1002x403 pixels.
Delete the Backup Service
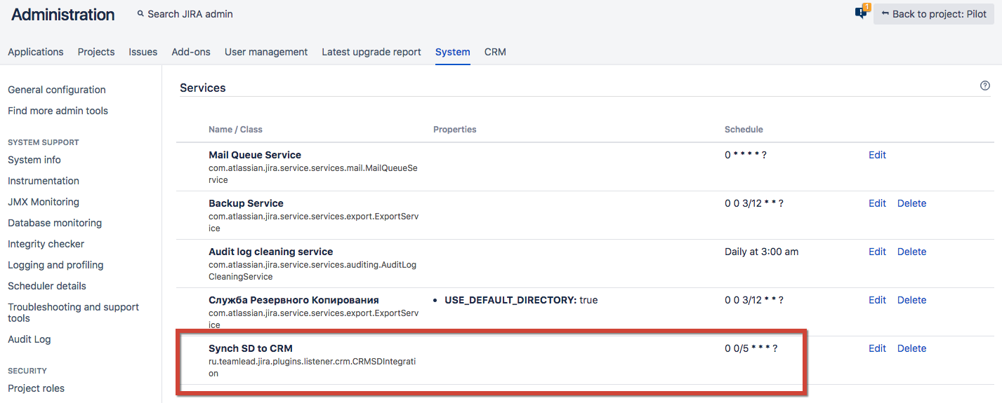point(911,203)
